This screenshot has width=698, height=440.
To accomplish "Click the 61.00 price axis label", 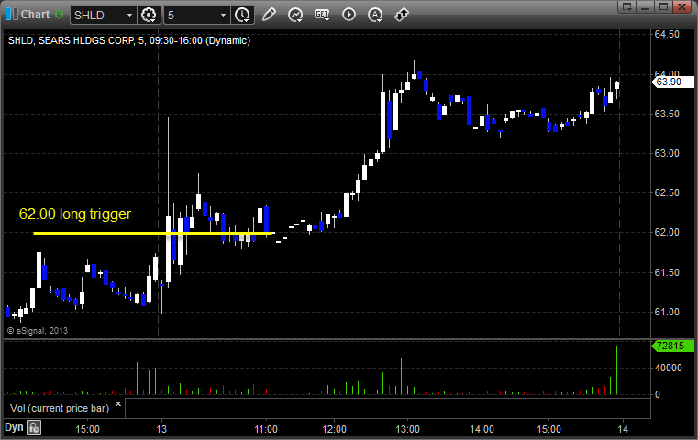I will point(667,312).
